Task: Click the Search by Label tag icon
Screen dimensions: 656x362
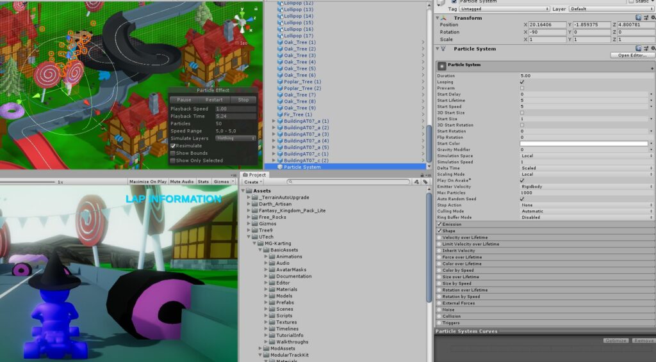Action: (424, 182)
